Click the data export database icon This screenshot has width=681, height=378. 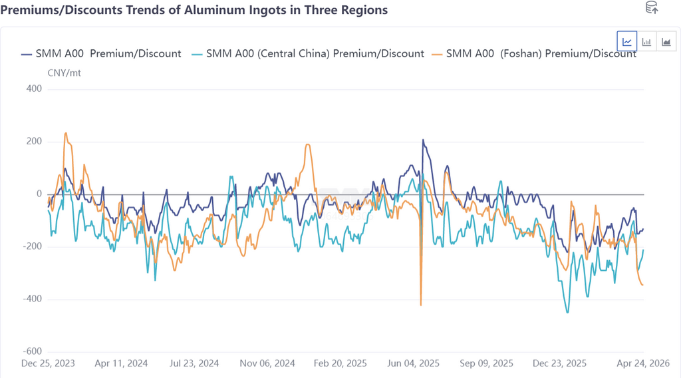[652, 8]
